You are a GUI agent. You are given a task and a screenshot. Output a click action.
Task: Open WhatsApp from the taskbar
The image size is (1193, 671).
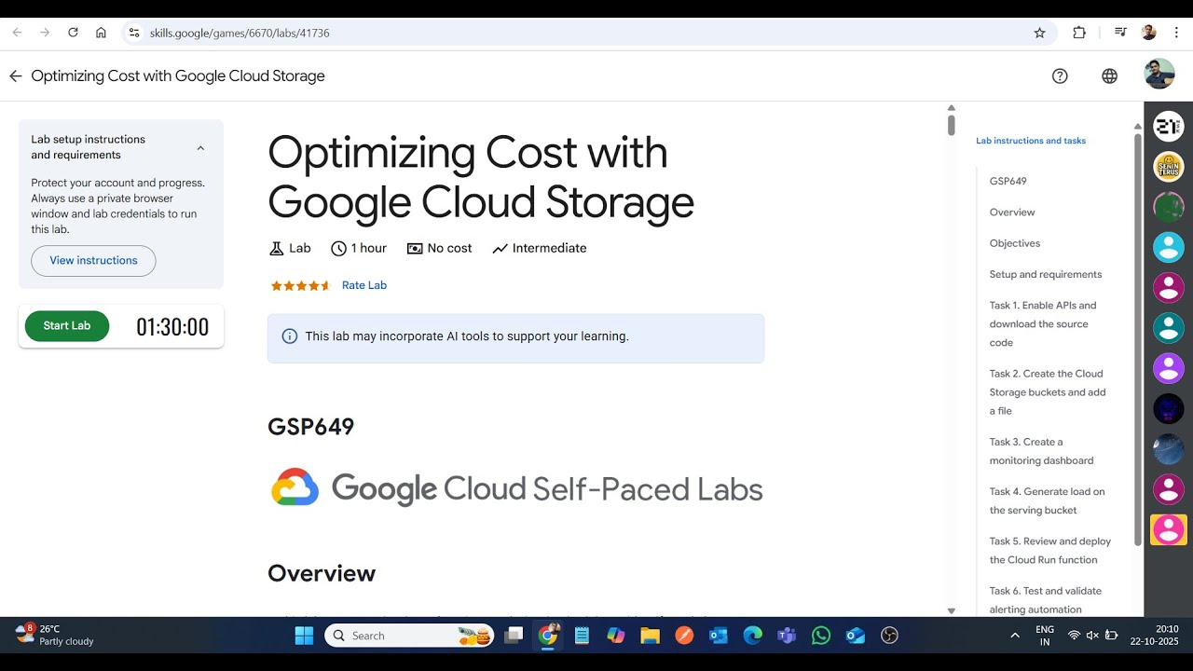click(x=821, y=636)
